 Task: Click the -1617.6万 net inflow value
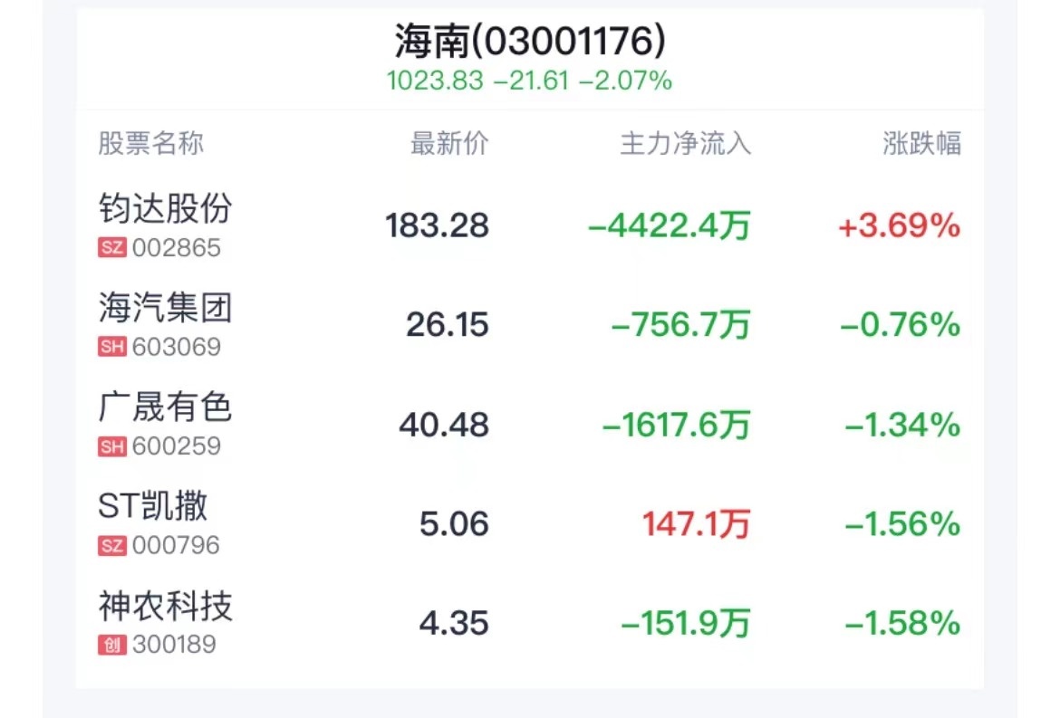[676, 425]
